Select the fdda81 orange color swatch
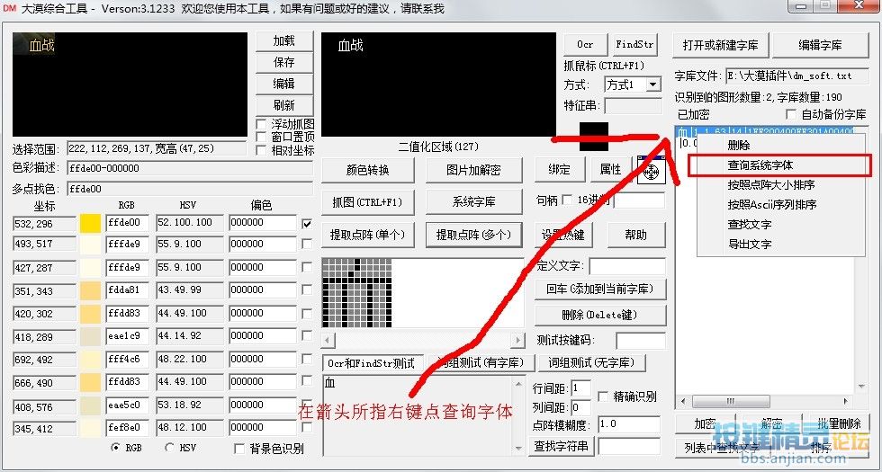882x472 pixels. [x=91, y=291]
